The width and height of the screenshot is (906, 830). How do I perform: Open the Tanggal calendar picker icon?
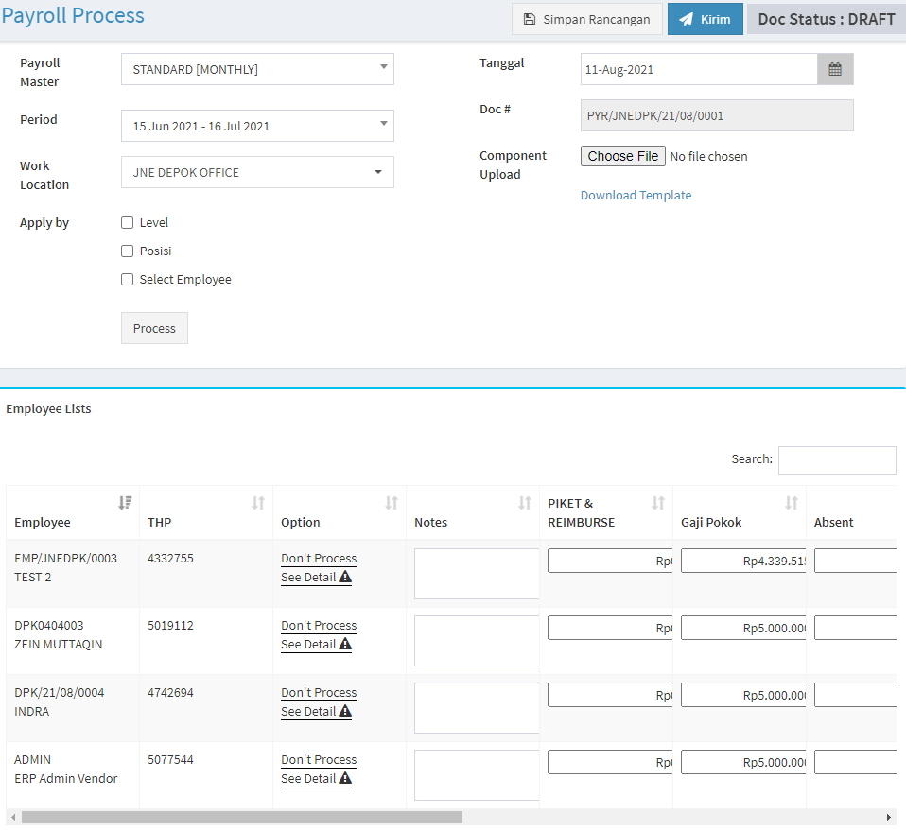click(835, 69)
